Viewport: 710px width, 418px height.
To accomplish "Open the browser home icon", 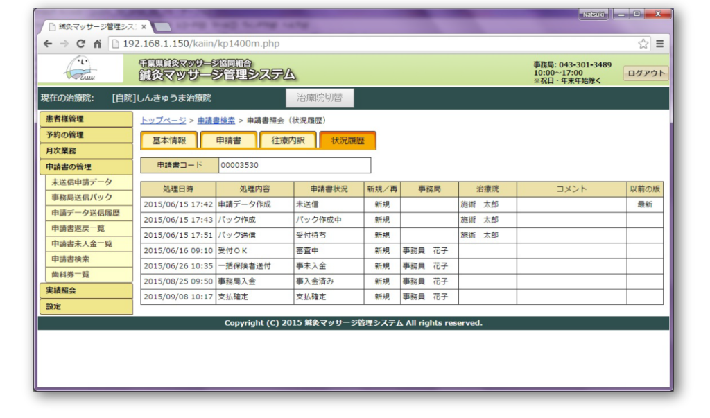I will (x=97, y=44).
